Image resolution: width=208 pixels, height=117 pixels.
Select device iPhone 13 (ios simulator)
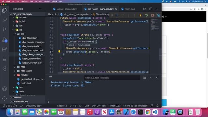click(x=135, y=106)
